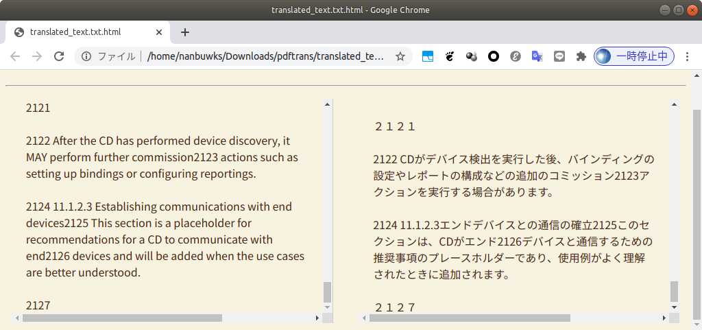Click the Japanese line number ２１２７

point(396,307)
